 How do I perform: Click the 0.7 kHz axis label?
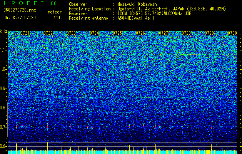[3, 127]
